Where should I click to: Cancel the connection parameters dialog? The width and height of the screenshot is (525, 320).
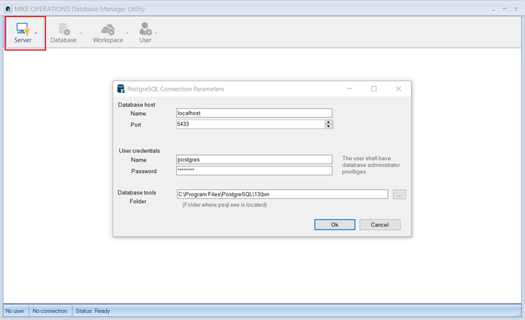[x=380, y=225]
